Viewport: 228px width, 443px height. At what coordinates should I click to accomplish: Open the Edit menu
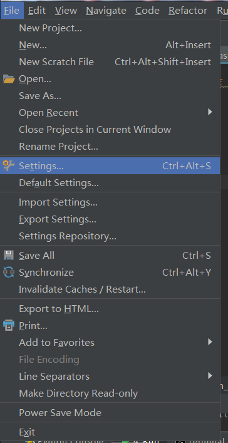coord(37,11)
